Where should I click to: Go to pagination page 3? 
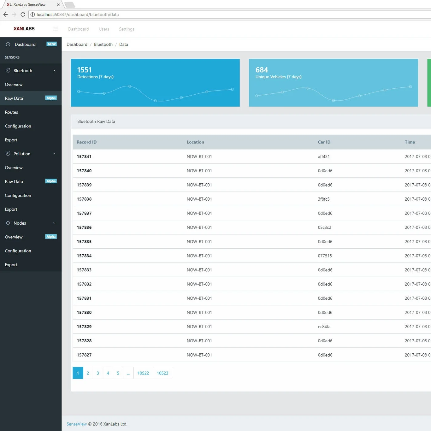point(98,373)
